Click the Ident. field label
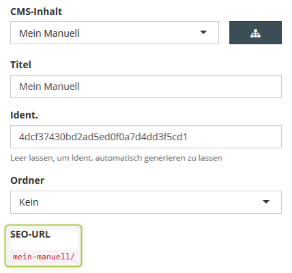This screenshot has height=273, width=292. [x=24, y=115]
